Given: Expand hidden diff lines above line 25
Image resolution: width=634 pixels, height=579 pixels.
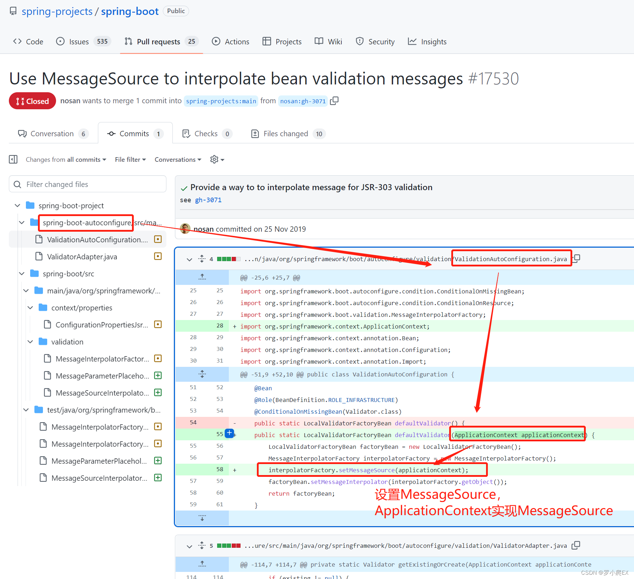Looking at the screenshot, I should [x=202, y=277].
